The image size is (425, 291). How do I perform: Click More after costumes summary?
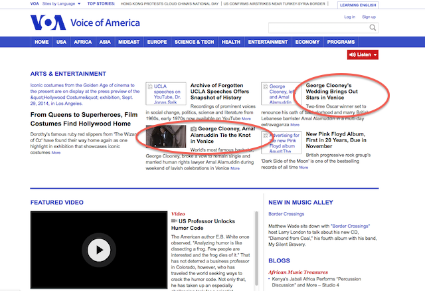click(56, 153)
